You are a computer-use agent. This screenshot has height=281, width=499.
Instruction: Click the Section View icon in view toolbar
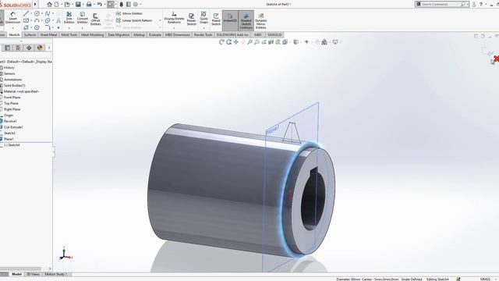click(271, 41)
